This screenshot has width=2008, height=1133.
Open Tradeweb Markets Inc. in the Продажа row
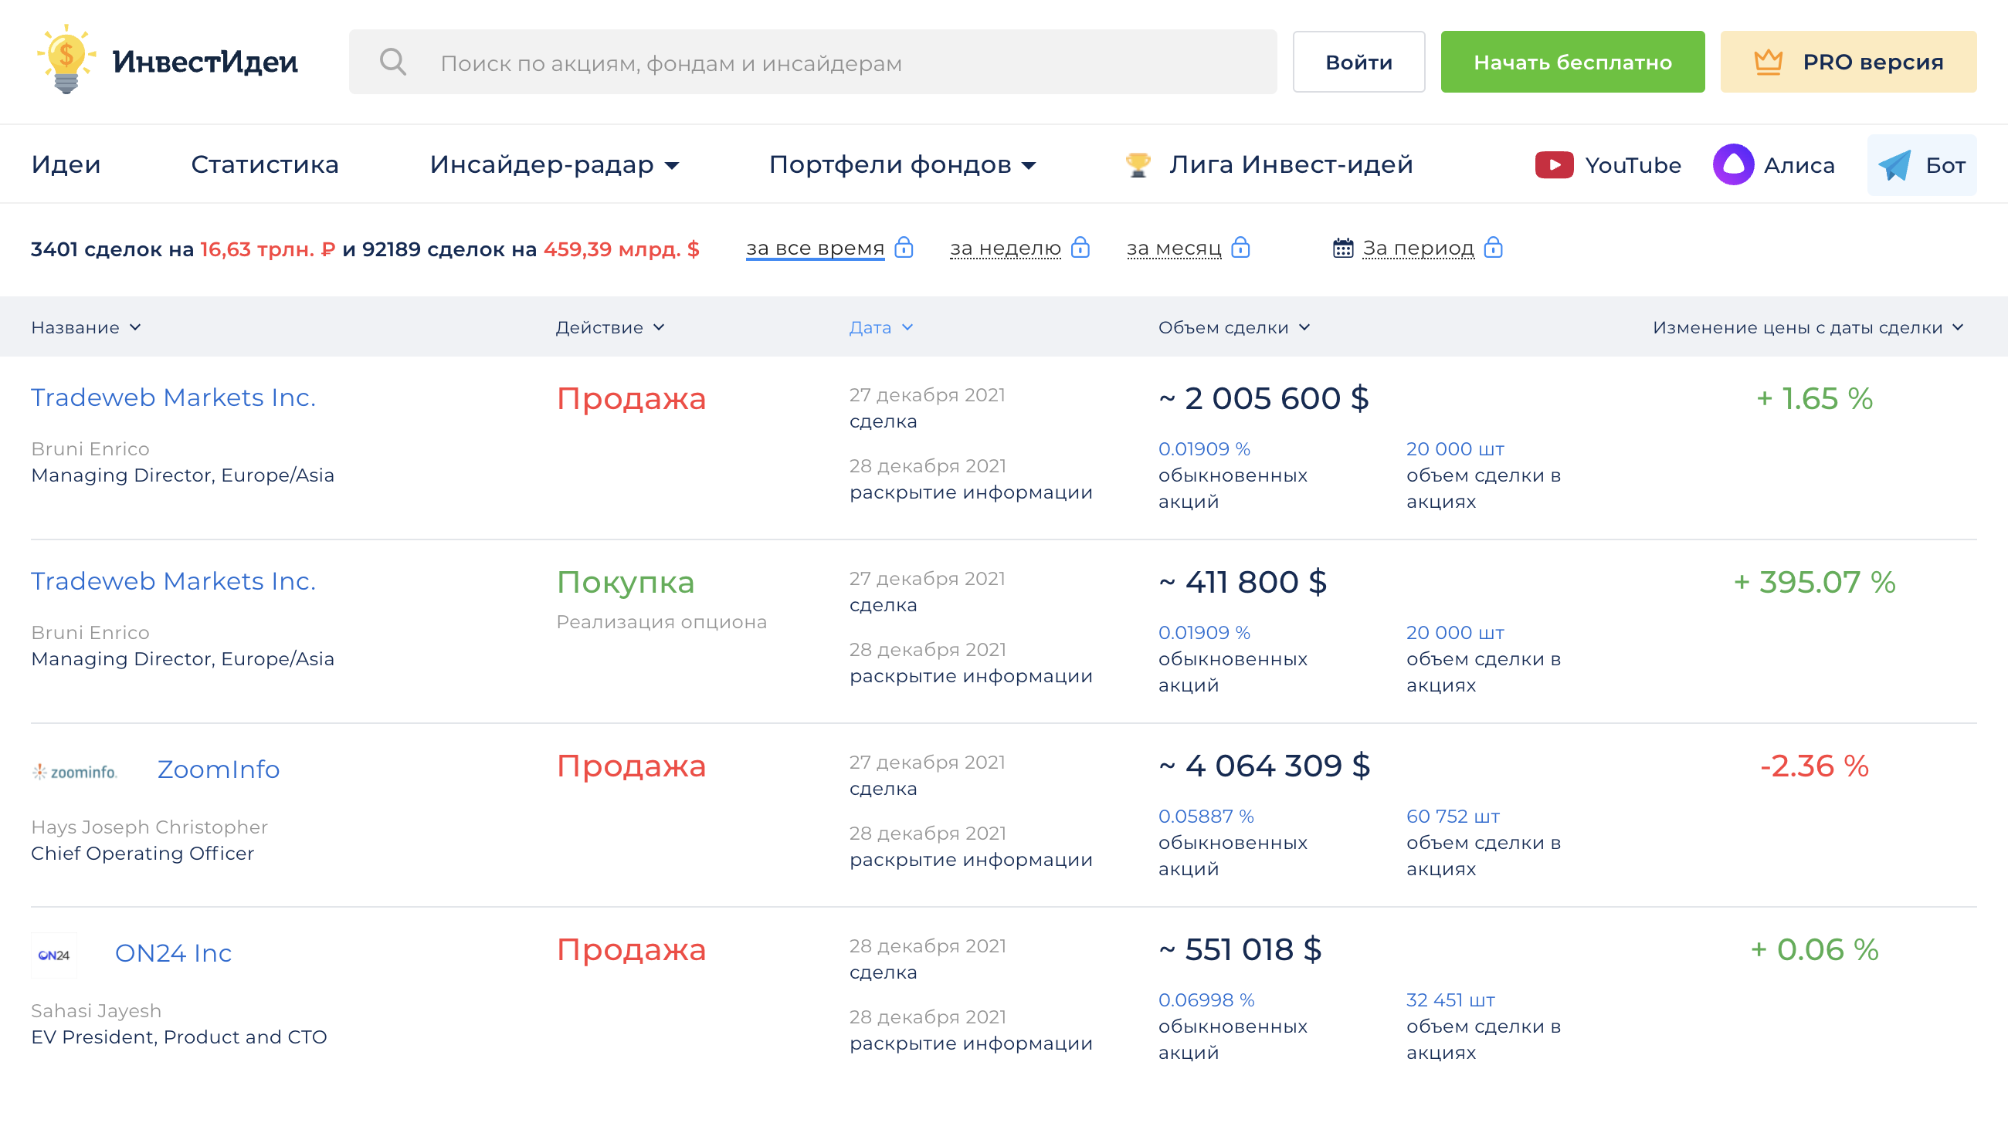pos(173,397)
